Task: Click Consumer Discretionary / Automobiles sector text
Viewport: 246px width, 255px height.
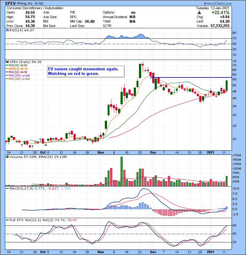Action: pos(35,8)
